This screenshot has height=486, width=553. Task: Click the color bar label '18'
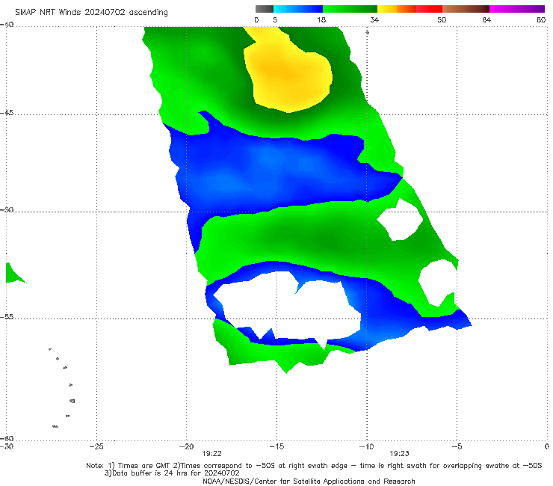click(x=321, y=19)
